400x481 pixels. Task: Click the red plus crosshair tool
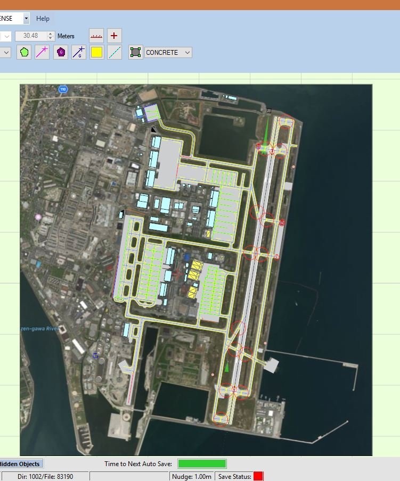[114, 36]
